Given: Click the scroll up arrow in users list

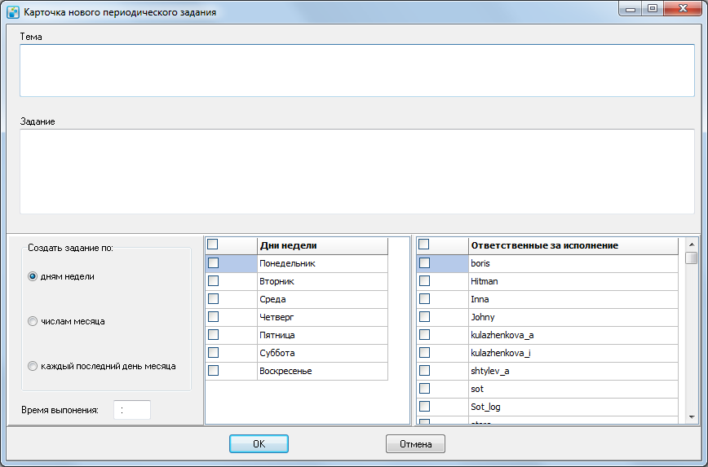Looking at the screenshot, I should point(692,245).
